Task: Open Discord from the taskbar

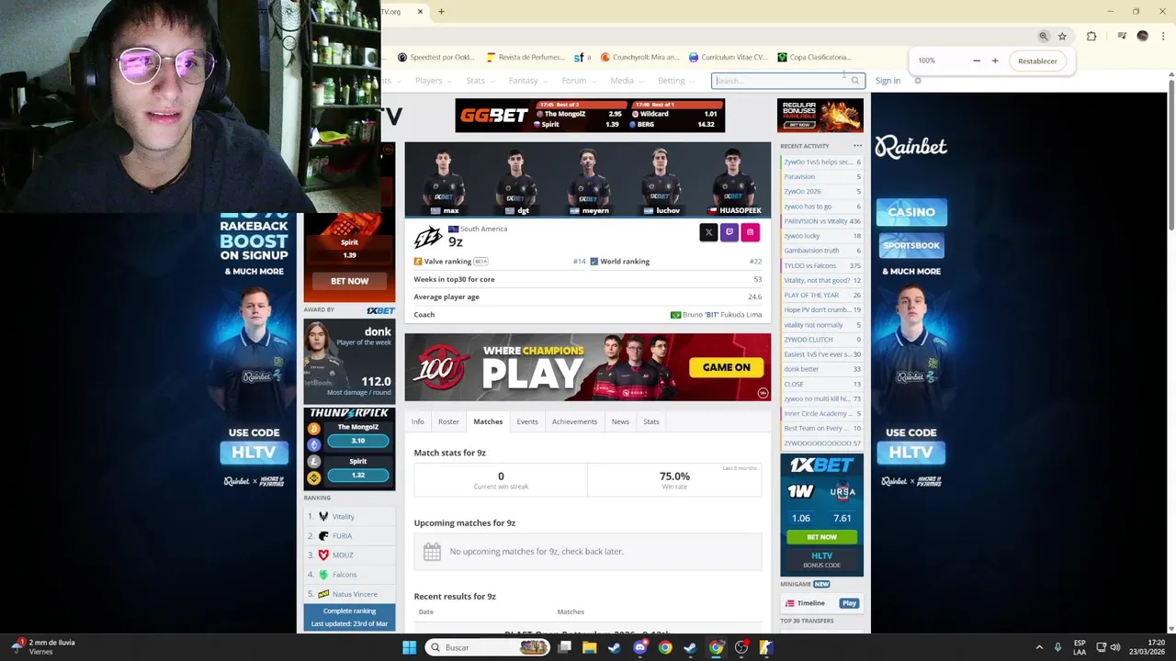Action: pos(640,647)
